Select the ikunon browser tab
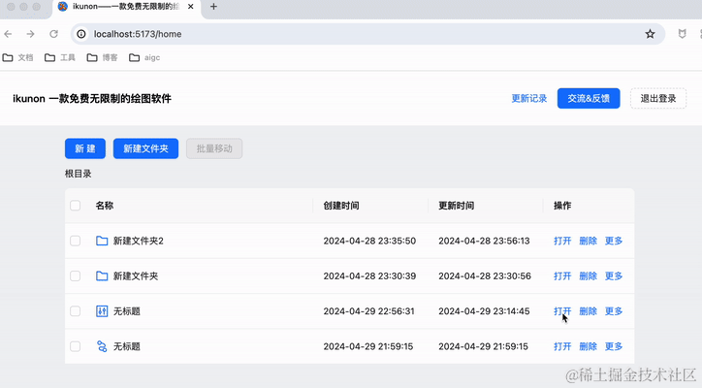The height and width of the screenshot is (388, 702). point(127,7)
